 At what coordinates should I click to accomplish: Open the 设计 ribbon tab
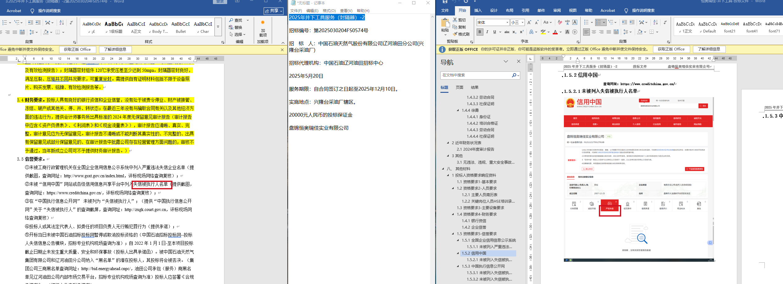(x=494, y=11)
